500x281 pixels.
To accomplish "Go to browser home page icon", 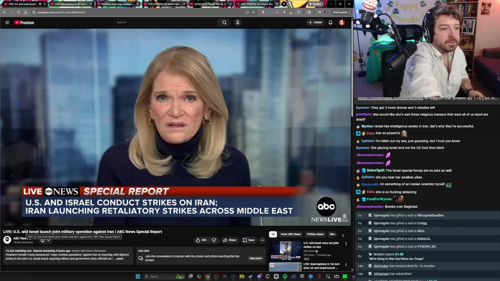I will [x=25, y=12].
